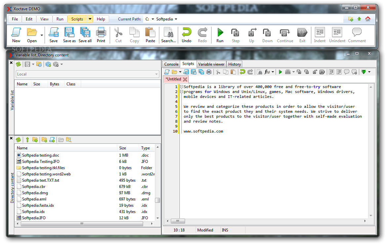Image resolution: width=386 pixels, height=244 pixels.
Task: Click the Indent icon in main toolbar
Action: [320, 32]
